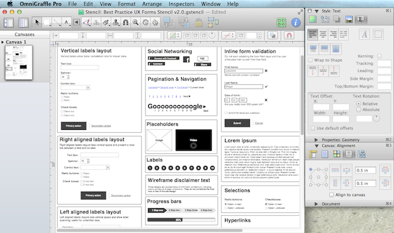
Task: Select the arrow Selection tool
Action: tap(37, 23)
